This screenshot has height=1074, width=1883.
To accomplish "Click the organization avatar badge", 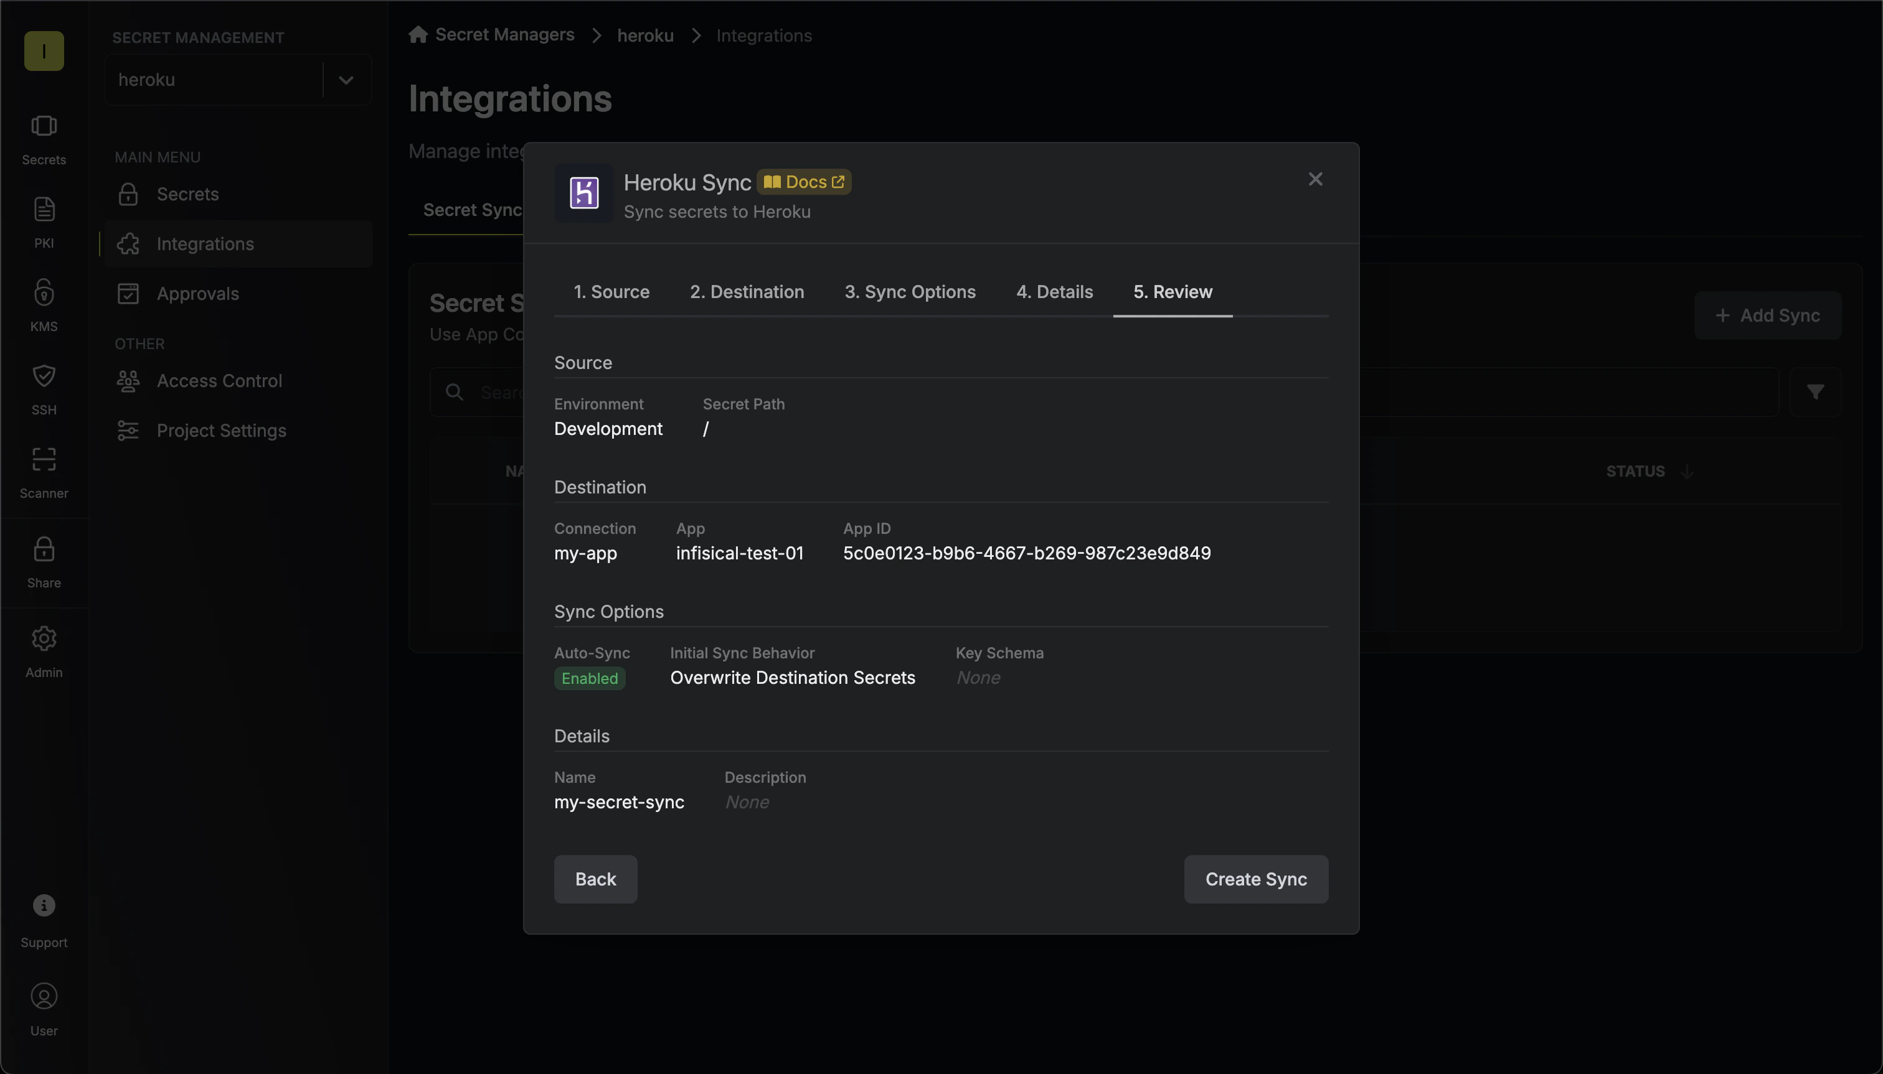I will (44, 51).
